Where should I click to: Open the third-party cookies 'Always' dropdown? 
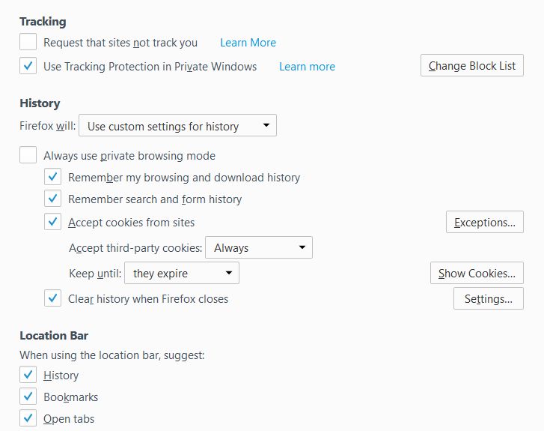(258, 247)
